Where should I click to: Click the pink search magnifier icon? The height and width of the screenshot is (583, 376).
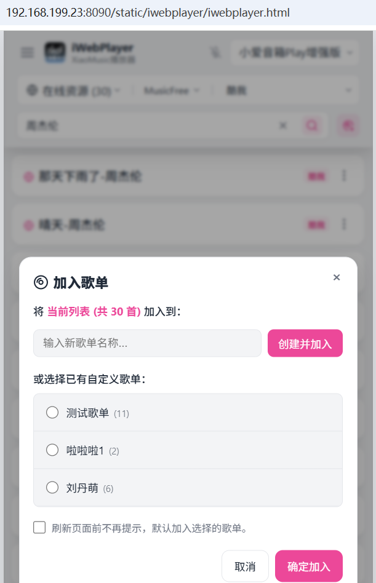(x=313, y=125)
